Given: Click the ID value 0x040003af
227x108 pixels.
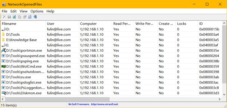Looking at the screenshot, I should point(209,45).
